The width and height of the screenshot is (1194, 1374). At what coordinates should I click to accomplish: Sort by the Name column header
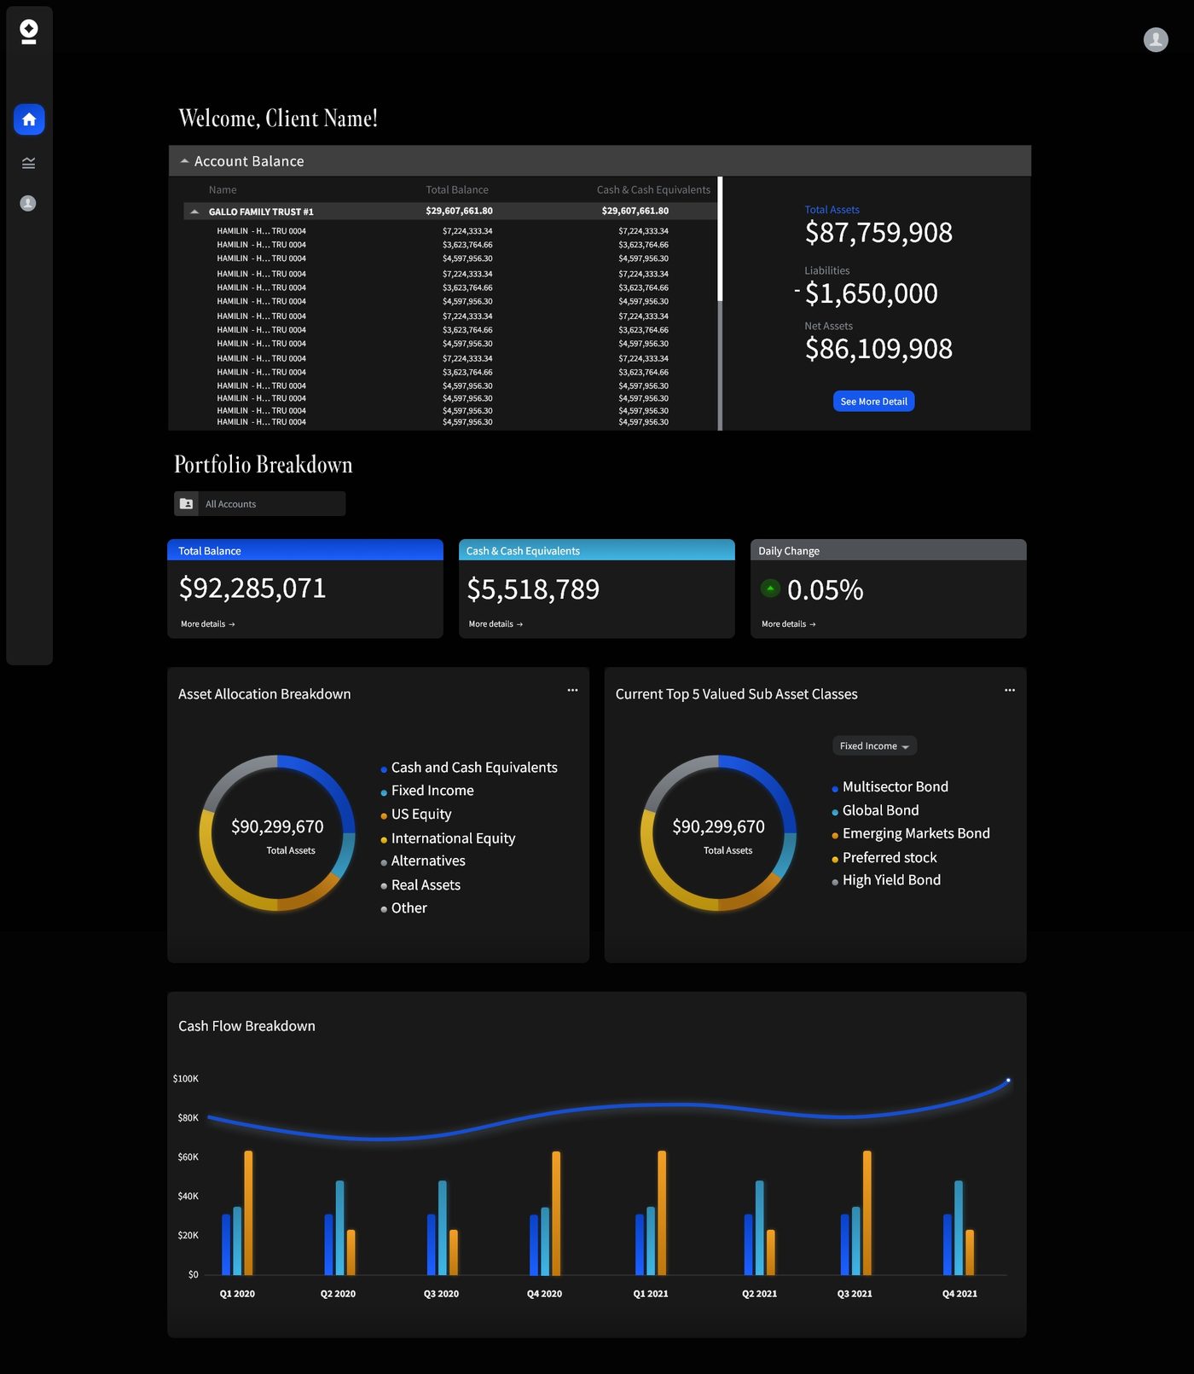click(x=223, y=190)
